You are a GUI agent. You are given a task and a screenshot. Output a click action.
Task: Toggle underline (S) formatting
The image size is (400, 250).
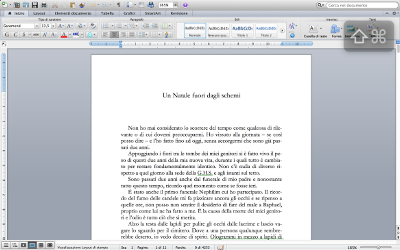24,34
